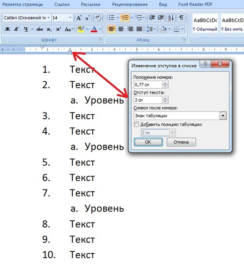The width and height of the screenshot is (244, 266).
Task: Click the 'Положение номера' input field
Action: [148, 85]
